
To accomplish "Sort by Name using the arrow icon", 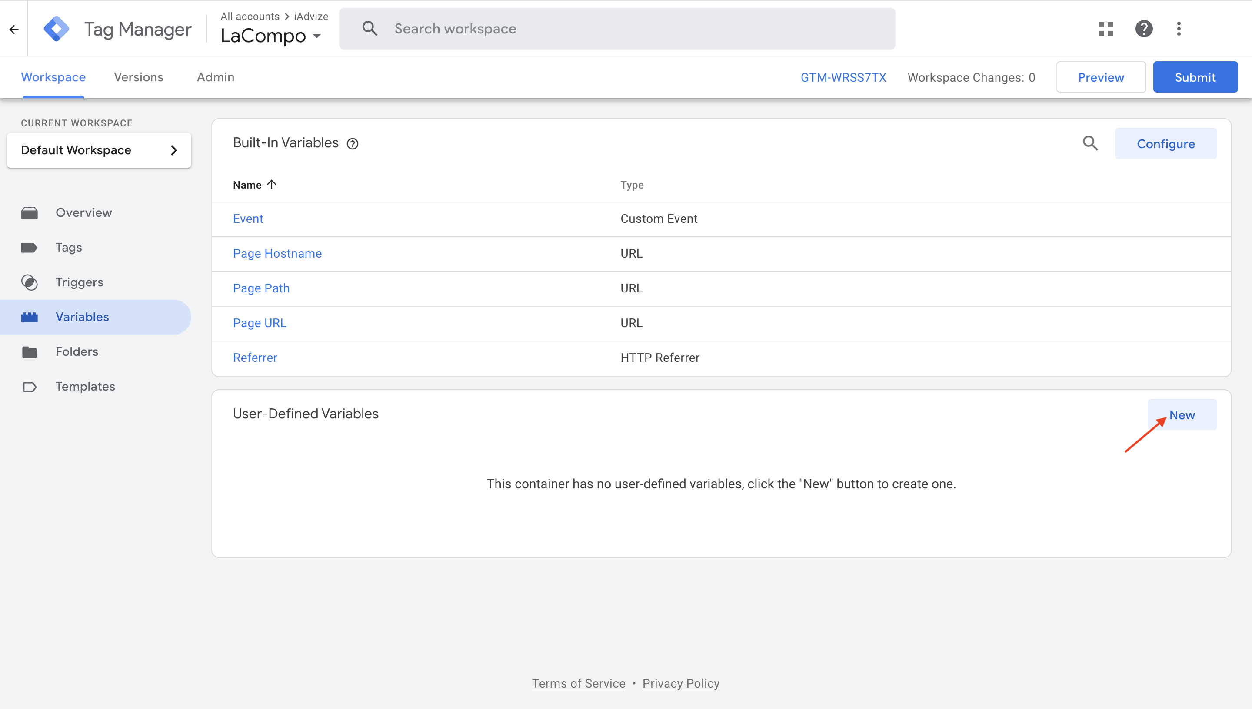I will coord(271,185).
